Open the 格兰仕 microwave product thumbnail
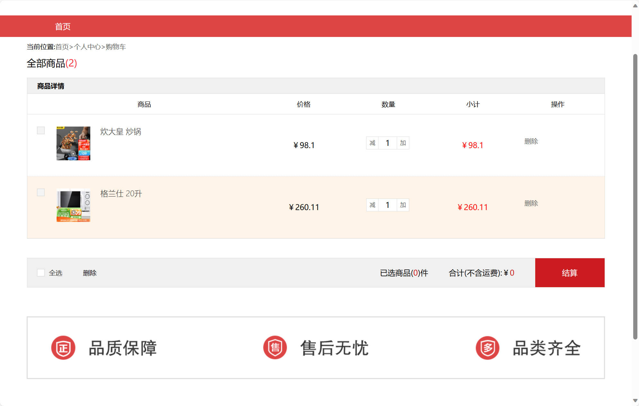The width and height of the screenshot is (639, 406). tap(73, 205)
